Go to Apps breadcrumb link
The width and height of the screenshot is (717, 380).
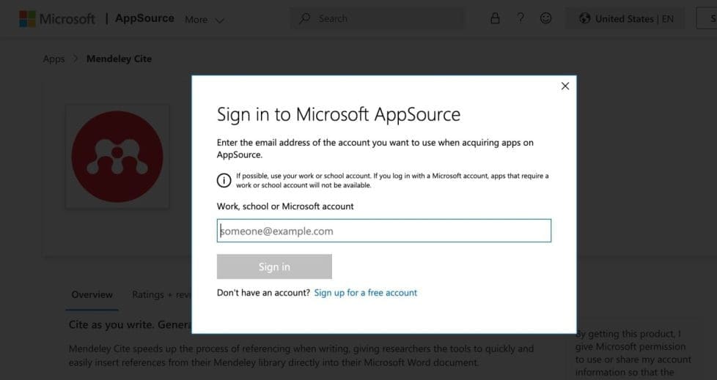(54, 59)
